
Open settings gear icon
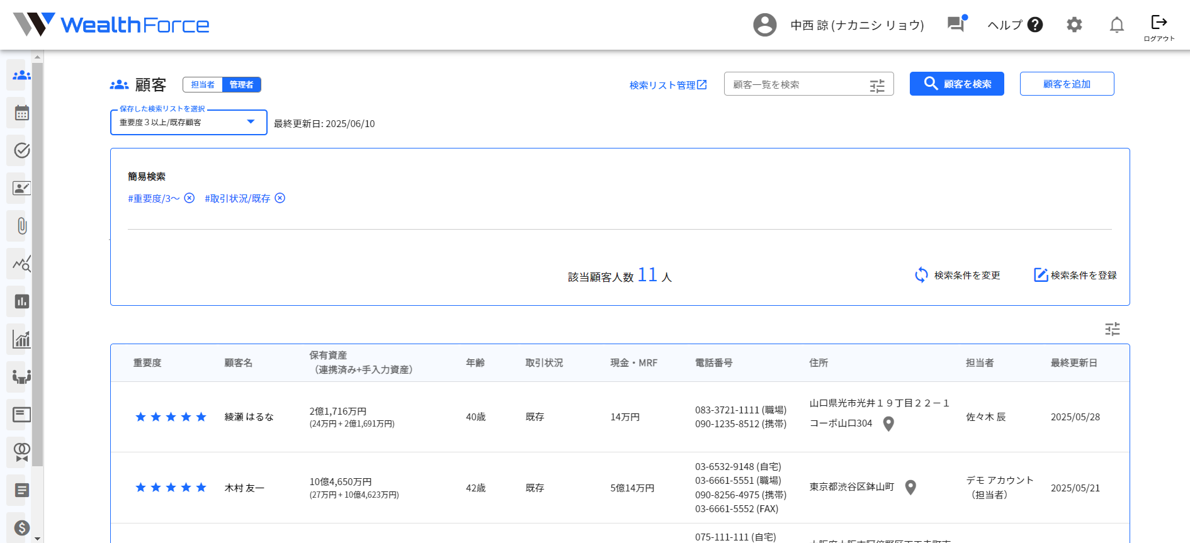click(x=1074, y=25)
